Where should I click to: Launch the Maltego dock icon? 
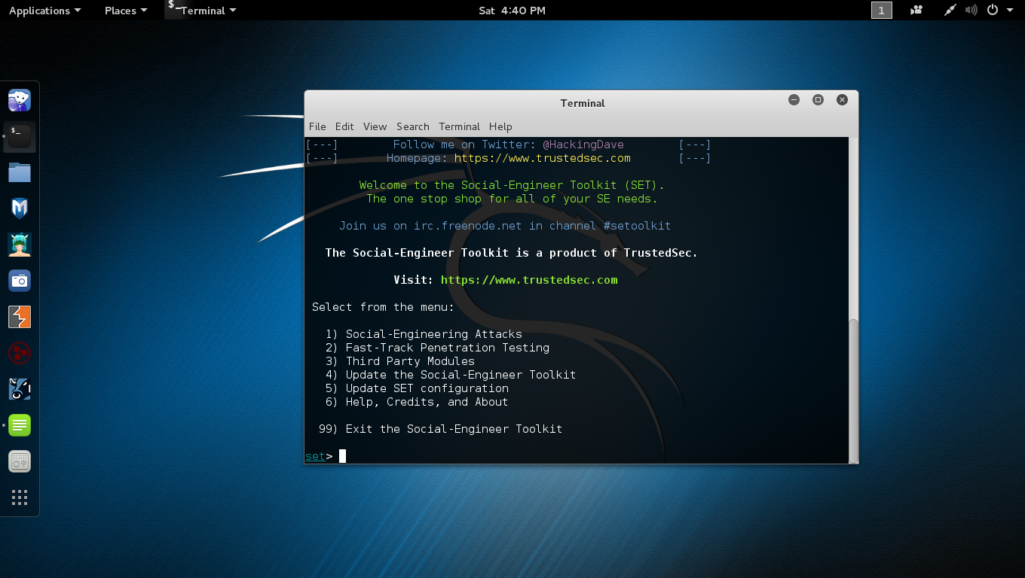point(20,244)
